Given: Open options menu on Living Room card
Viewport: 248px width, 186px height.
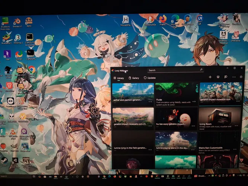Looking at the screenshot, I should (x=236, y=126).
